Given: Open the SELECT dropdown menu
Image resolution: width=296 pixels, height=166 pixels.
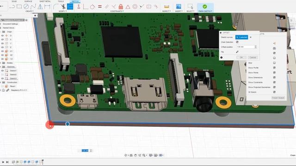Looking at the screenshot, I should pyautogui.click(x=190, y=11).
